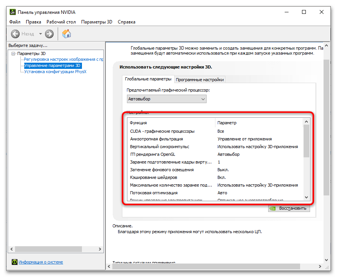Maximize the NVIDIA control panel window

coord(304,12)
